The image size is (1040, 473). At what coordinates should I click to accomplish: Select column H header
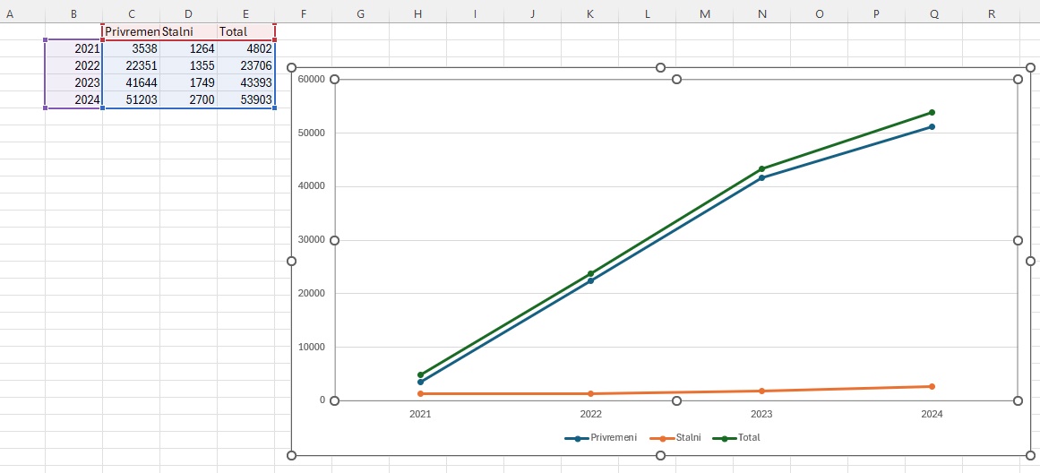click(417, 13)
